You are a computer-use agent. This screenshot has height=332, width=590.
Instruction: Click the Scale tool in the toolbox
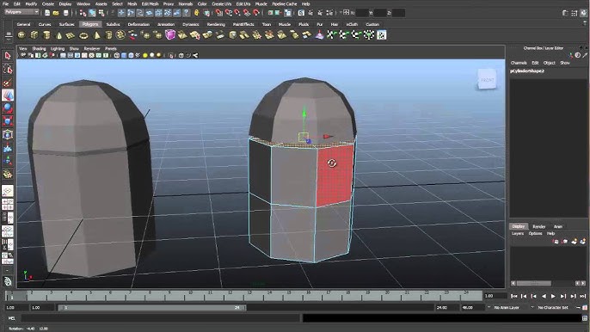click(x=8, y=121)
